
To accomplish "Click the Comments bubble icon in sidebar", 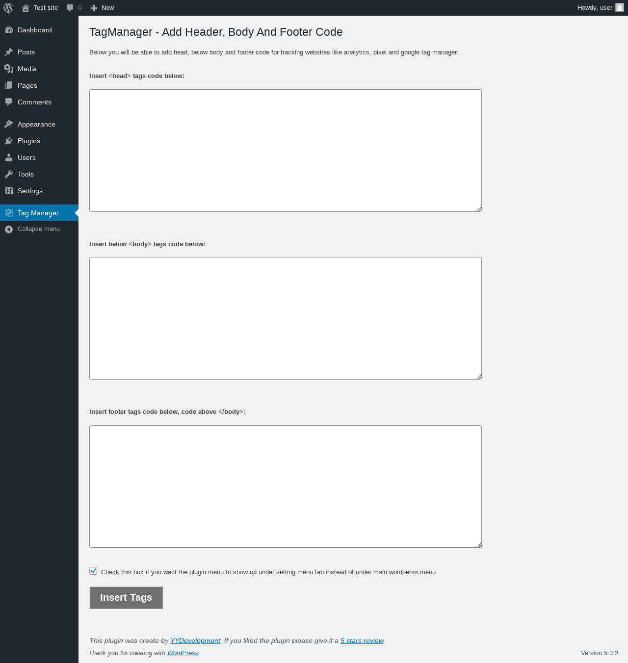I will (9, 102).
